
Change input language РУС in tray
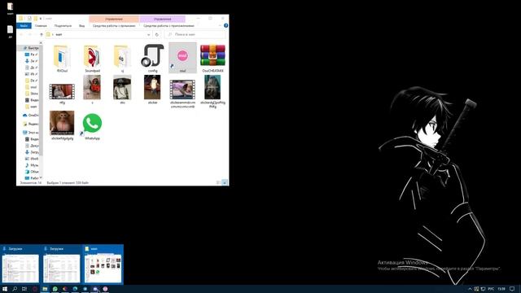(491, 289)
